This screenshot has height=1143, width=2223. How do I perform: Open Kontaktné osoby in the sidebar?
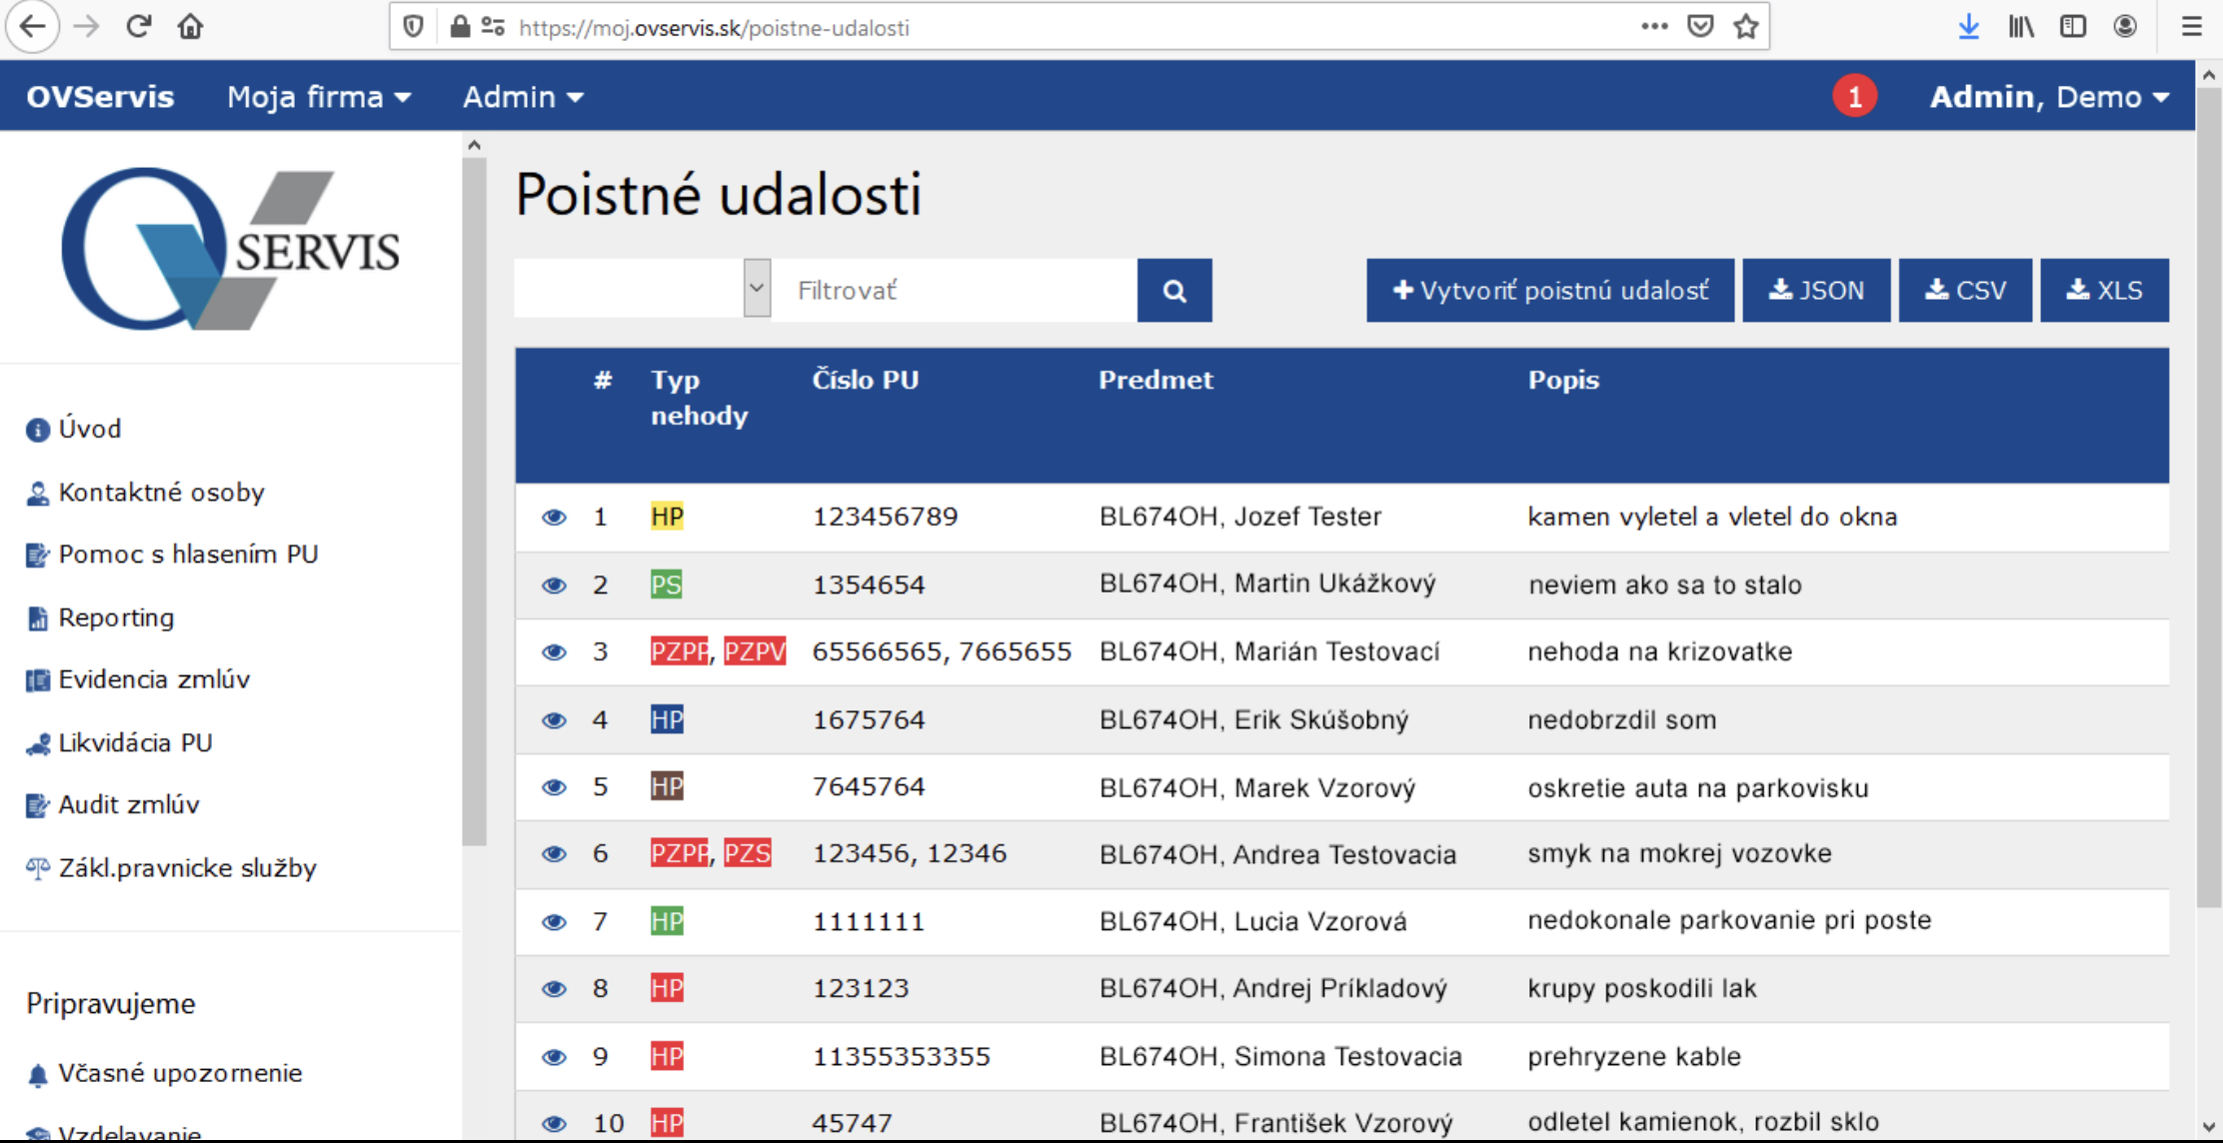pos(146,493)
